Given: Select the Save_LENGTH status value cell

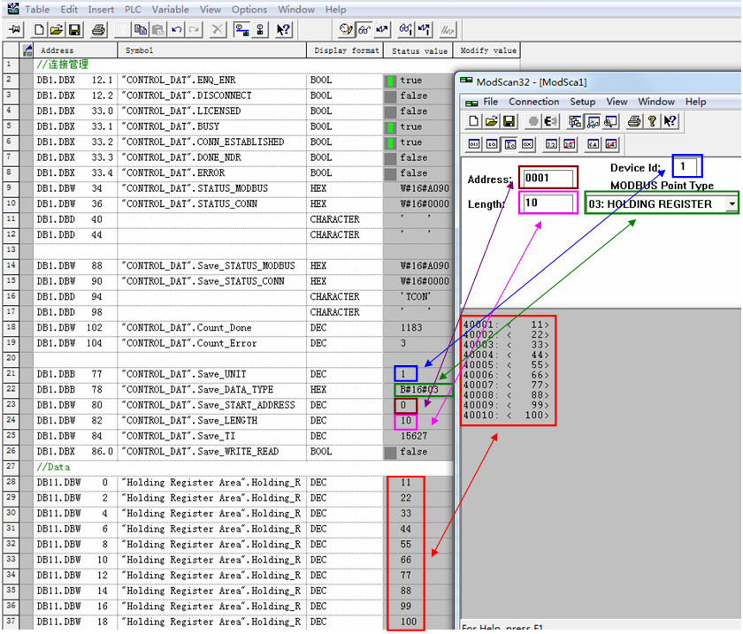Looking at the screenshot, I should click(405, 421).
